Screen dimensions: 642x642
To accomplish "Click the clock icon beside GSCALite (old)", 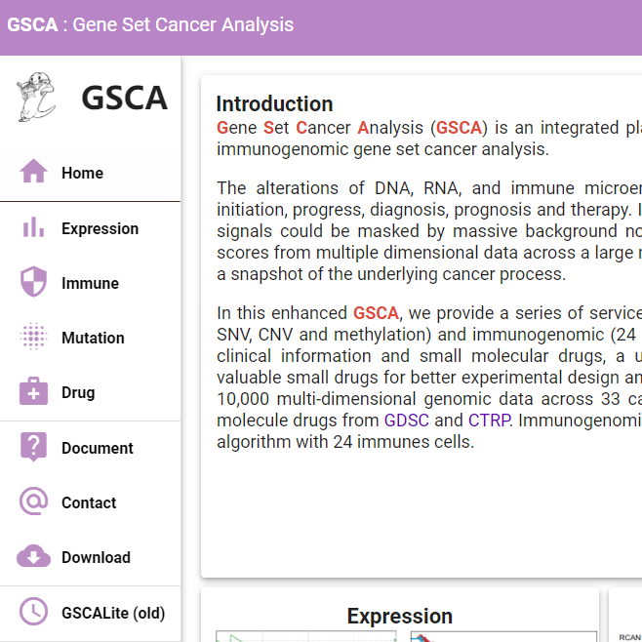I will pos(33,612).
